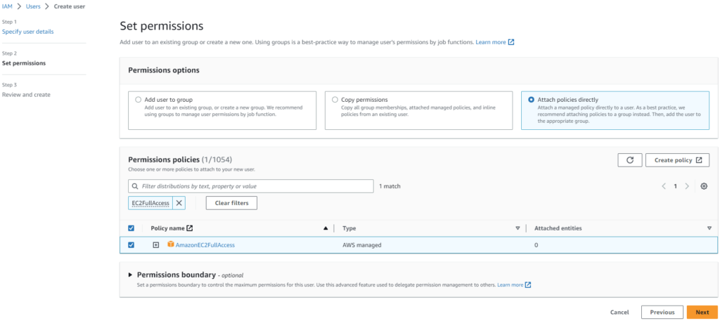Click the '1 match' result count text

pyautogui.click(x=390, y=186)
